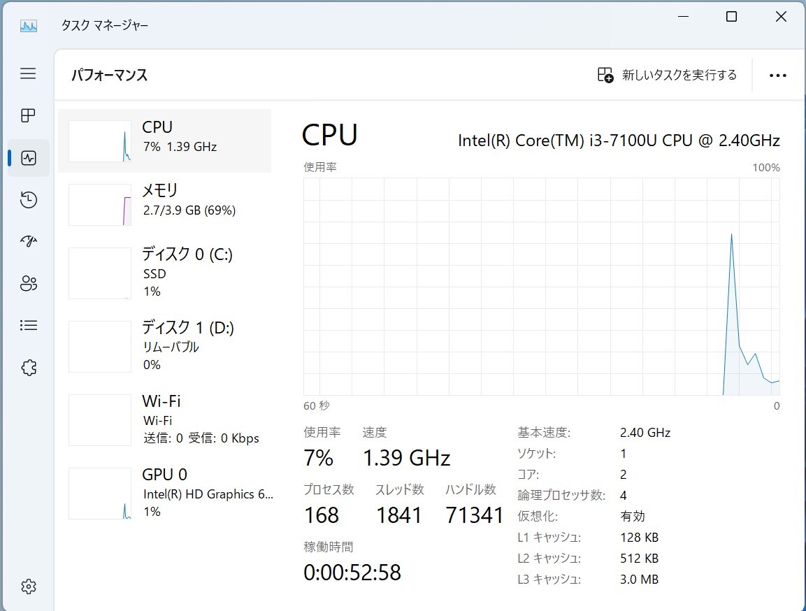Open the Users page icon
The width and height of the screenshot is (806, 611).
coord(28,284)
